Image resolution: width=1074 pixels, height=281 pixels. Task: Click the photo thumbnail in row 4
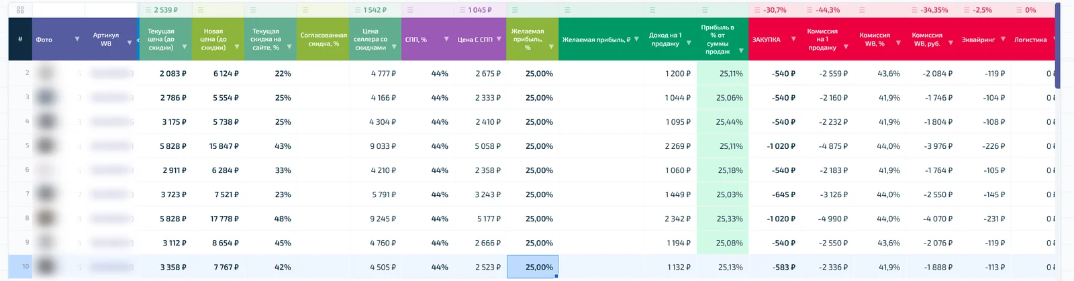[x=46, y=122]
